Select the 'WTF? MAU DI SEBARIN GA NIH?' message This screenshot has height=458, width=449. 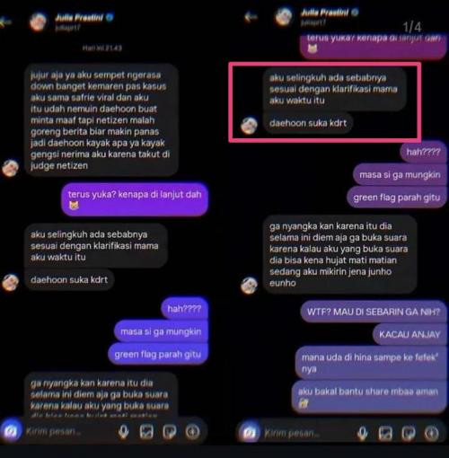point(374,312)
